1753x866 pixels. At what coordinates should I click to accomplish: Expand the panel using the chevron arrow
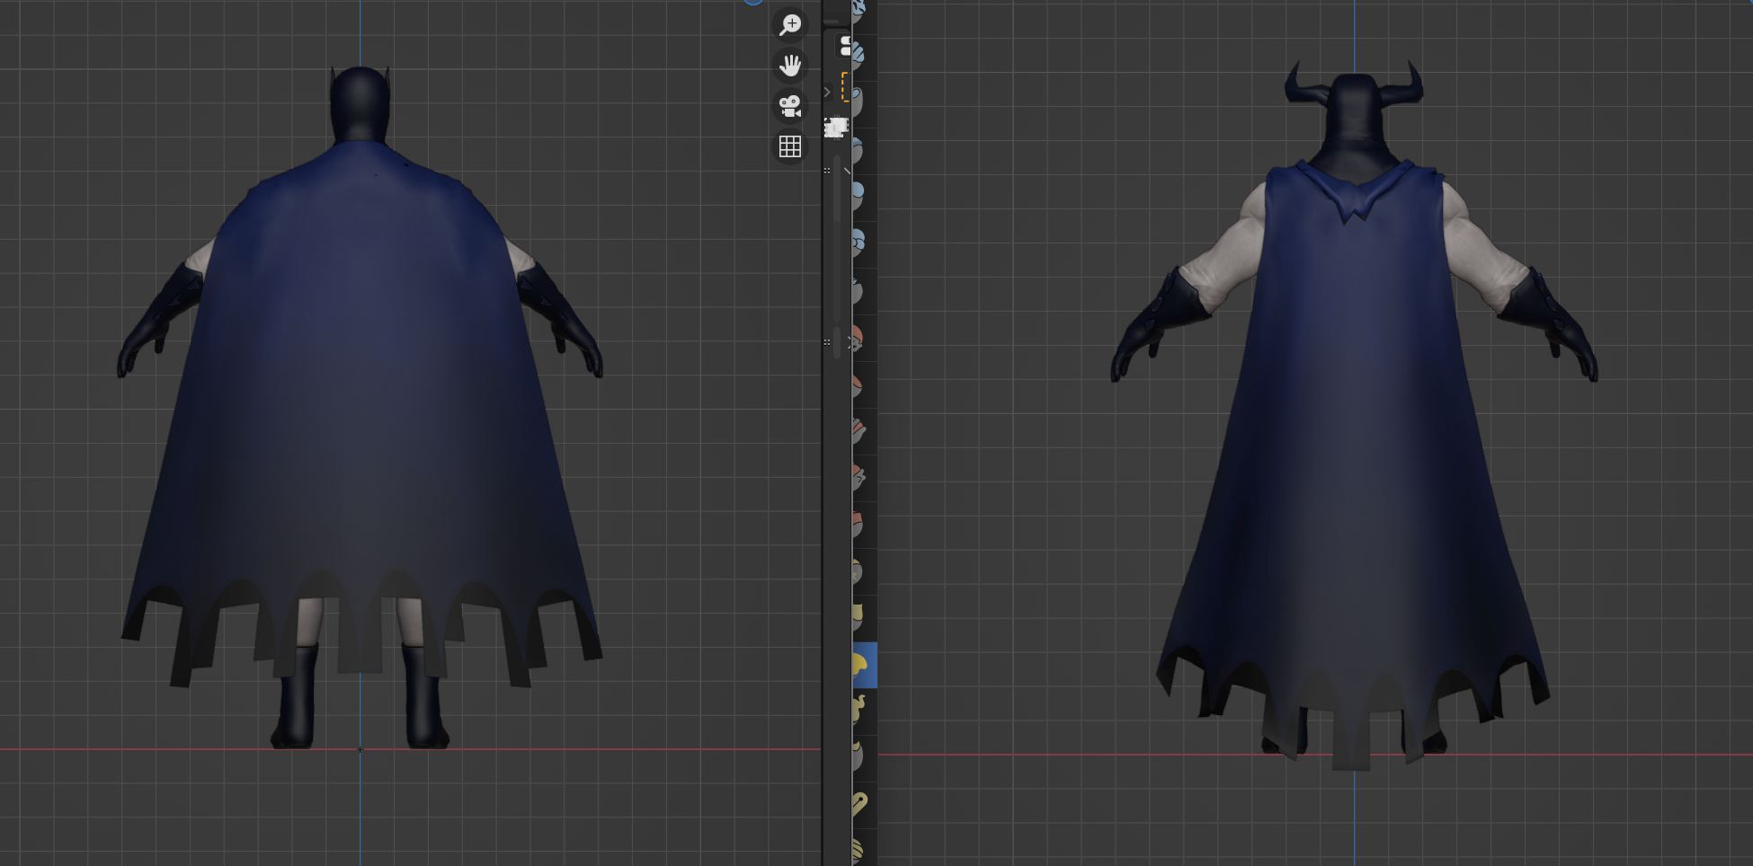pyautogui.click(x=827, y=93)
